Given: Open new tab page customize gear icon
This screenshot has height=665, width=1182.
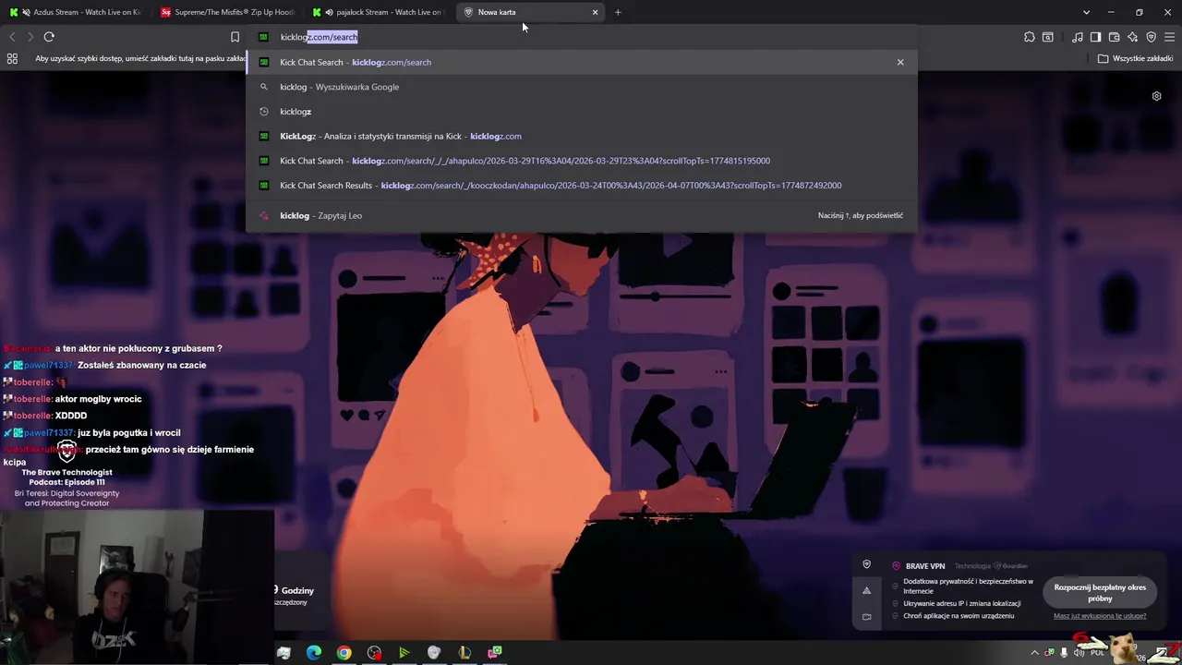Looking at the screenshot, I should pyautogui.click(x=1156, y=96).
